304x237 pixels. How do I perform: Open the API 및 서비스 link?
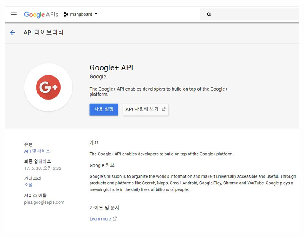pos(37,151)
